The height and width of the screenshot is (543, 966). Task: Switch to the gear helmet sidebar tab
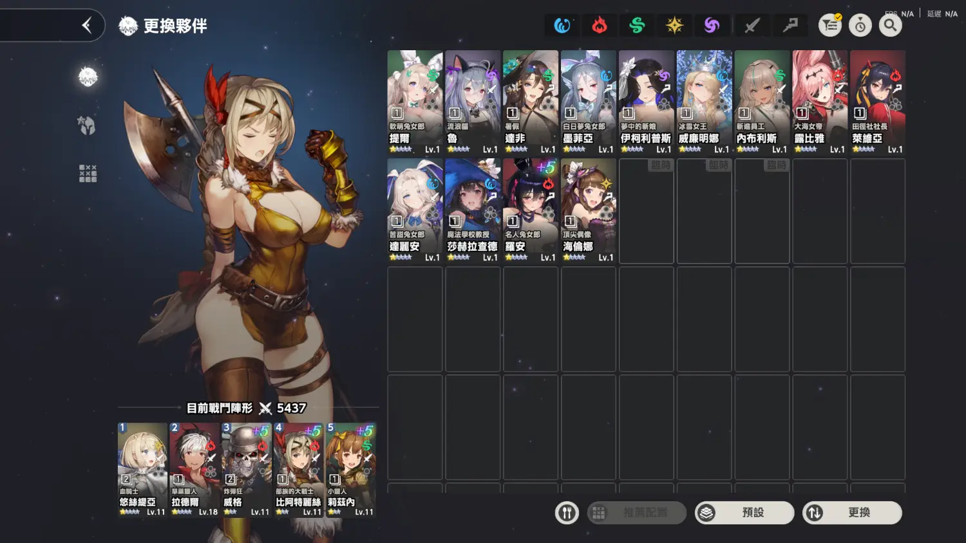coord(88,125)
